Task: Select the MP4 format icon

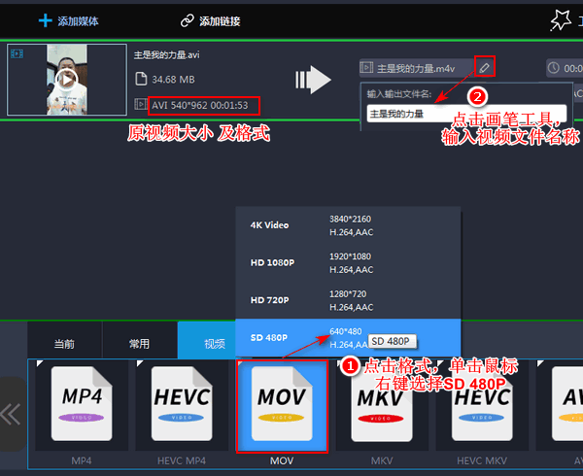Action: point(82,404)
